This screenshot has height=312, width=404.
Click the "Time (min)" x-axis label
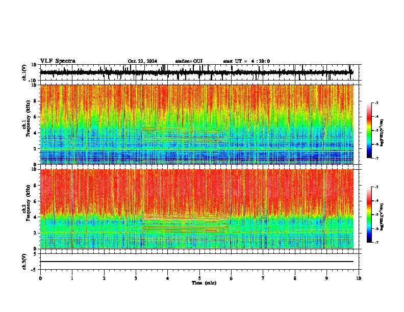(x=204, y=283)
